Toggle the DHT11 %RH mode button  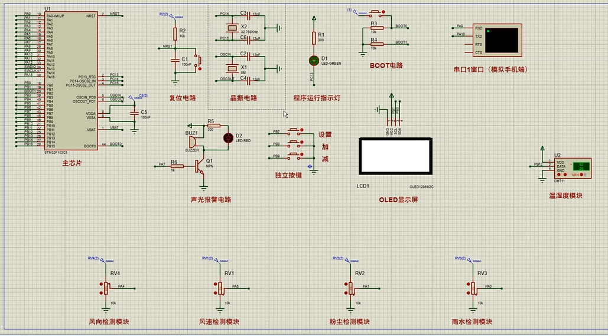click(x=581, y=174)
